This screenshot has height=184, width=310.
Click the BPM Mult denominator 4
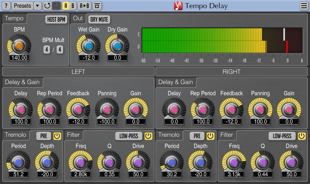60,50
